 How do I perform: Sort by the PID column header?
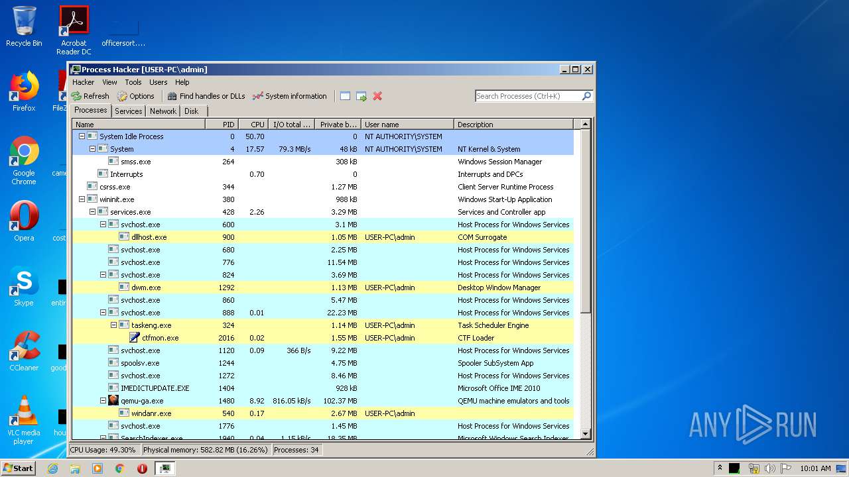point(222,125)
